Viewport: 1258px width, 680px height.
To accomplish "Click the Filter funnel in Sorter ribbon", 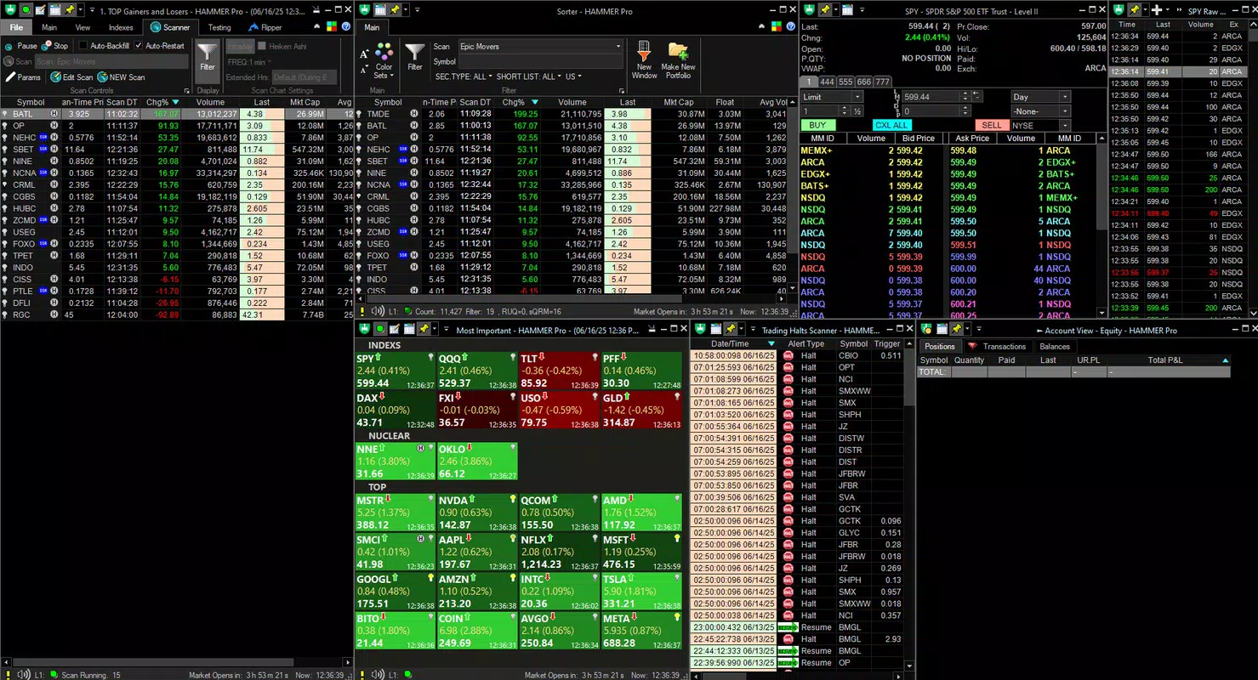I will pyautogui.click(x=415, y=58).
